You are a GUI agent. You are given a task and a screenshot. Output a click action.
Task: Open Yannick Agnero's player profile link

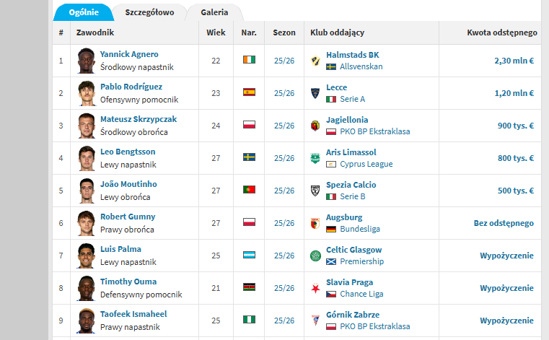[129, 54]
